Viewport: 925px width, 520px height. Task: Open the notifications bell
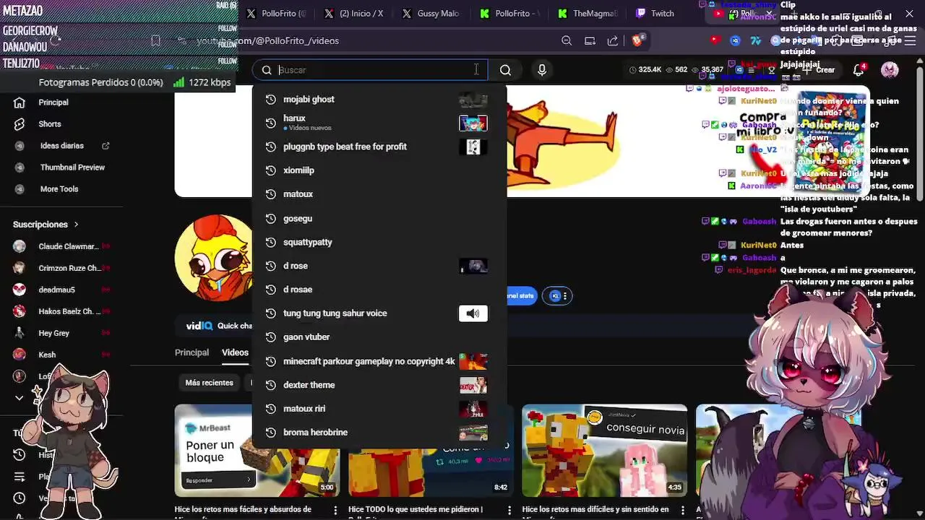click(859, 69)
